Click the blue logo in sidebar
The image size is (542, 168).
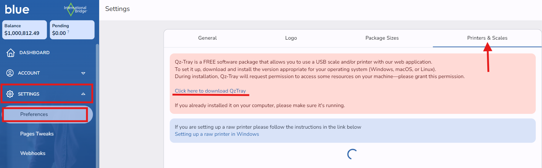click(17, 9)
